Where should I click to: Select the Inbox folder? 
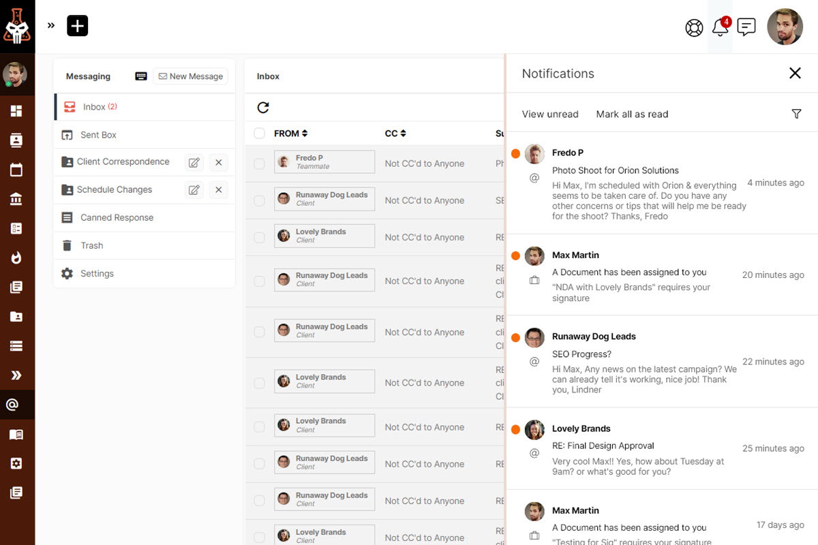[x=145, y=107]
